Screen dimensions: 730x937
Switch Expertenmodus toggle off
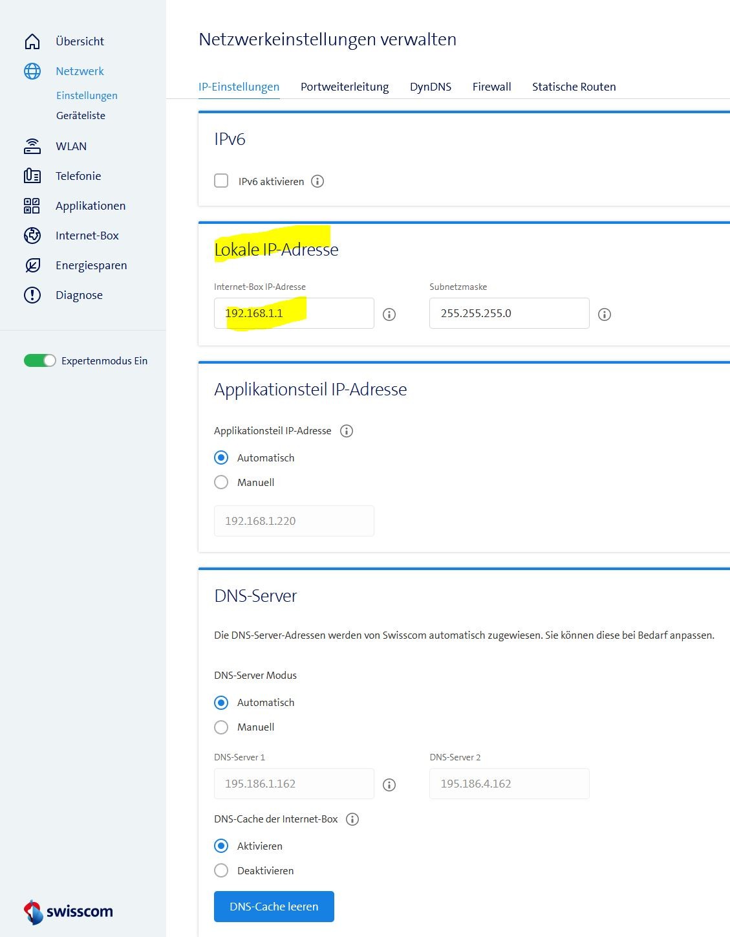(x=39, y=360)
